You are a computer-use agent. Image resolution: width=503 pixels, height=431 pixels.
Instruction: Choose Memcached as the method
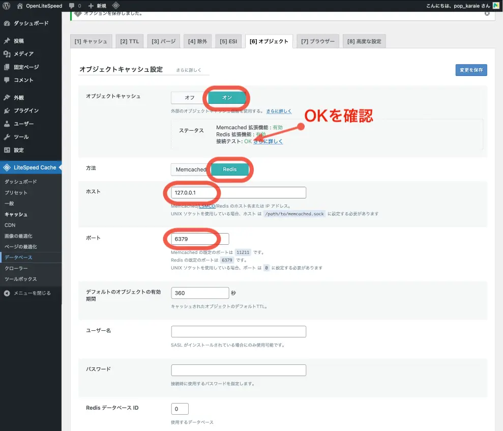[191, 169]
